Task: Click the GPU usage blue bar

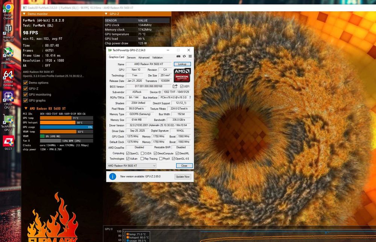Action: [67, 127]
